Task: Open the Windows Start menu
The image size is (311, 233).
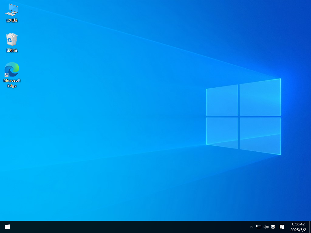Action: tap(7, 227)
